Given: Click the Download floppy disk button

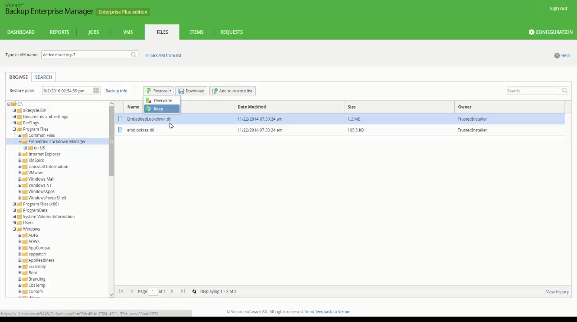Looking at the screenshot, I should coord(192,91).
